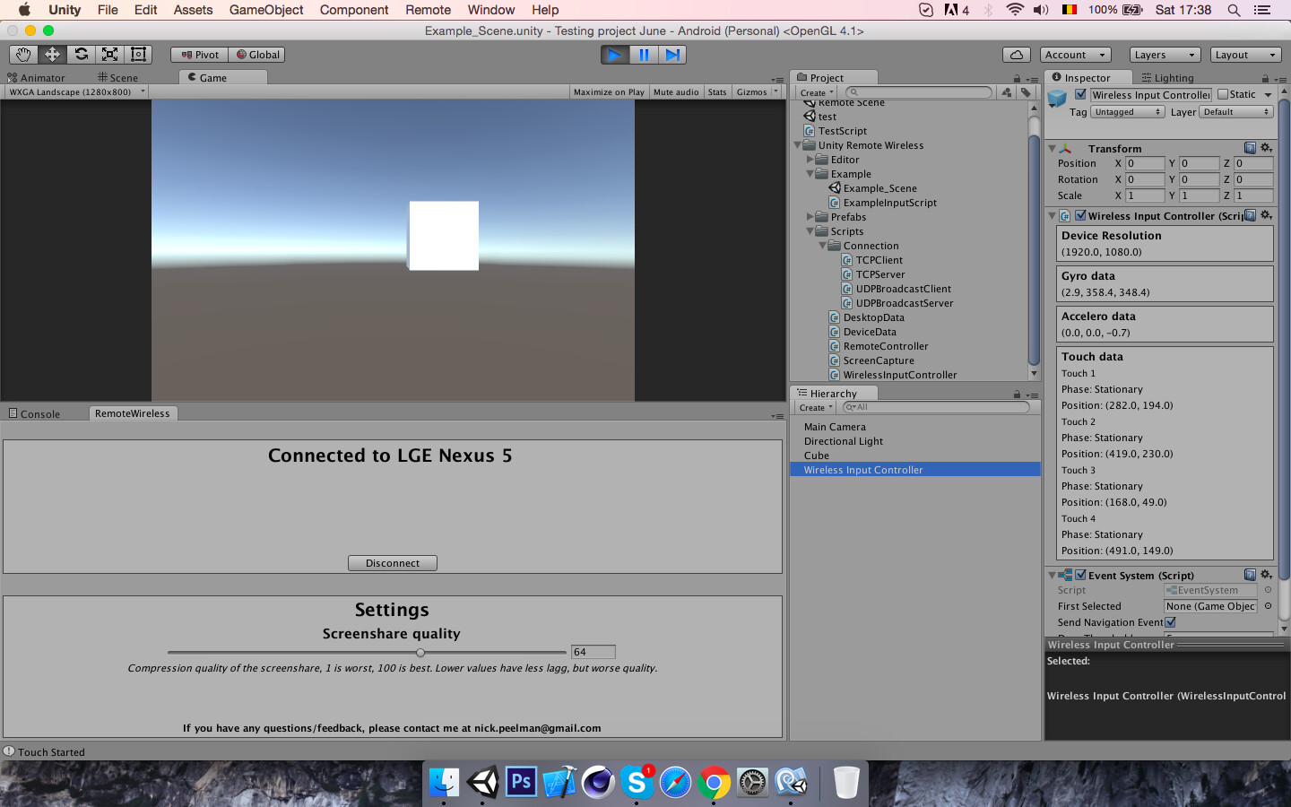Image resolution: width=1291 pixels, height=807 pixels.
Task: Select the Rect transform tool
Action: (x=137, y=54)
